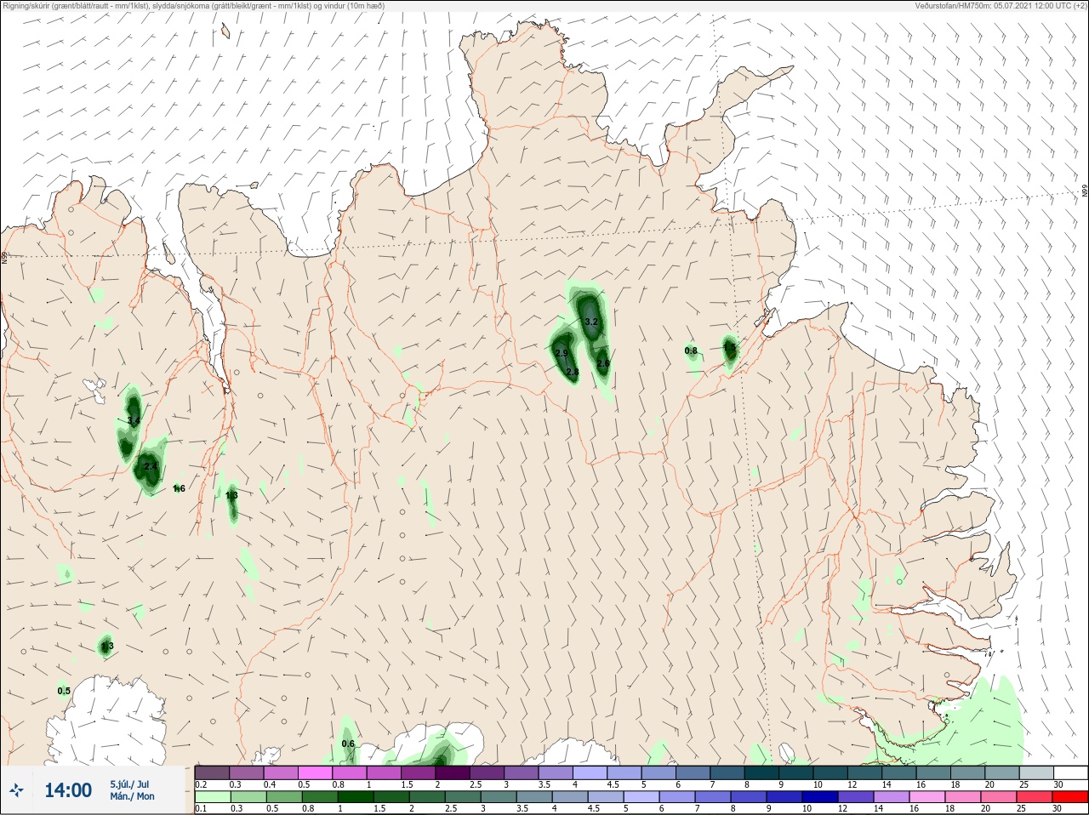Click the 2.6 precipitation value on the map
1089x815 pixels.
(x=603, y=363)
